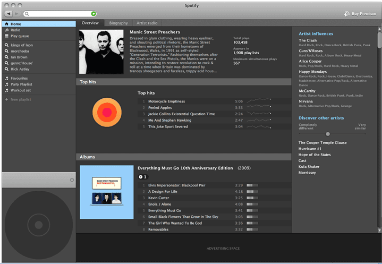
Task: Click the Buy Premium icon
Action: pyautogui.click(x=346, y=14)
